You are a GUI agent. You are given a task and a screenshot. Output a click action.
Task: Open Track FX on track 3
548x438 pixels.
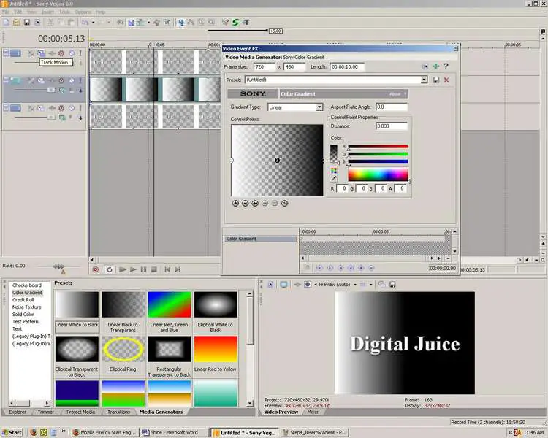tap(52, 108)
